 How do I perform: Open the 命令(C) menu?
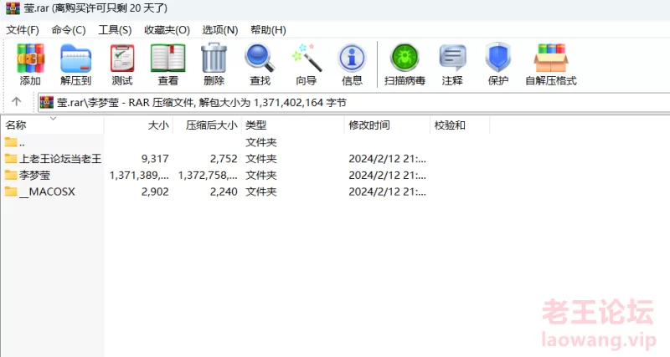pyautogui.click(x=69, y=30)
